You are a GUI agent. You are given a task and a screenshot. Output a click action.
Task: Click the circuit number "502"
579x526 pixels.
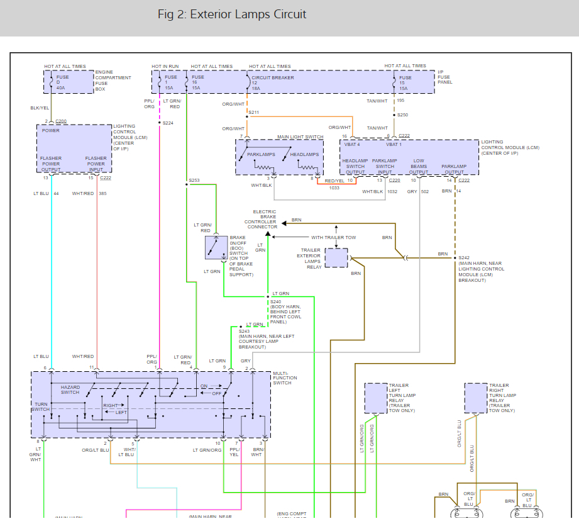coord(425,192)
